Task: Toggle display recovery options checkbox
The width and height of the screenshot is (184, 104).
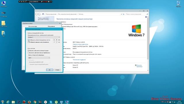Action: pos(28,42)
